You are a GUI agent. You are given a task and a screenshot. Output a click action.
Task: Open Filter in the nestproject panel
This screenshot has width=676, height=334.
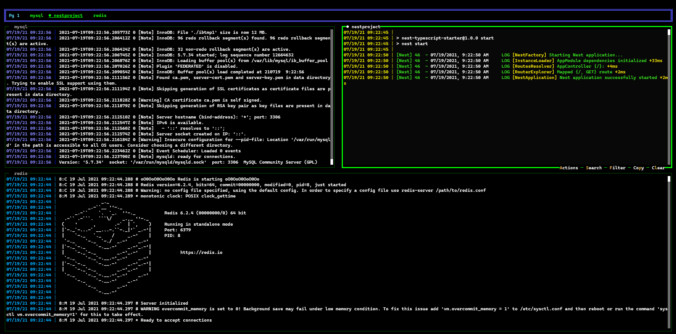coord(617,168)
